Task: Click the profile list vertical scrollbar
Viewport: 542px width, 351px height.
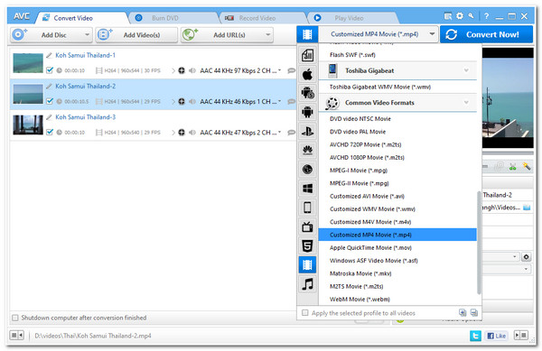Action: tap(479, 243)
